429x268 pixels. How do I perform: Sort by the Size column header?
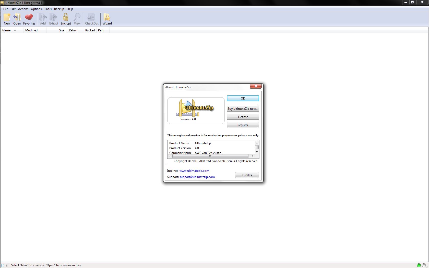click(56, 30)
